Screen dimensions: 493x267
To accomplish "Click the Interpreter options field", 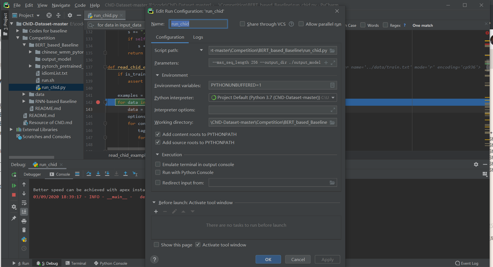I will [x=273, y=110].
